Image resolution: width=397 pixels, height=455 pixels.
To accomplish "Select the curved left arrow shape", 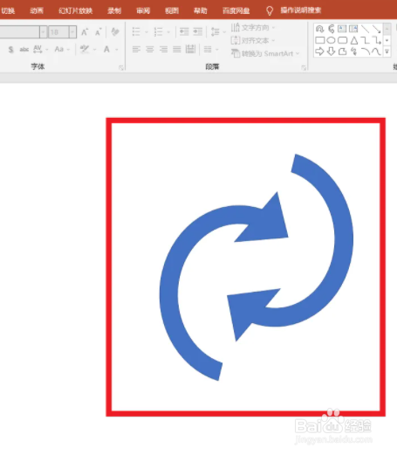I will (x=331, y=29).
